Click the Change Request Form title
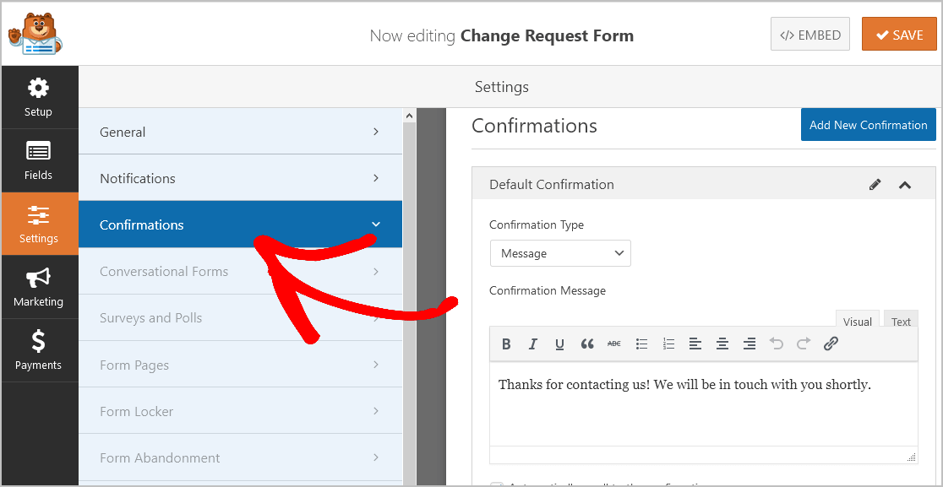Screen dimensions: 943x487 point(547,35)
